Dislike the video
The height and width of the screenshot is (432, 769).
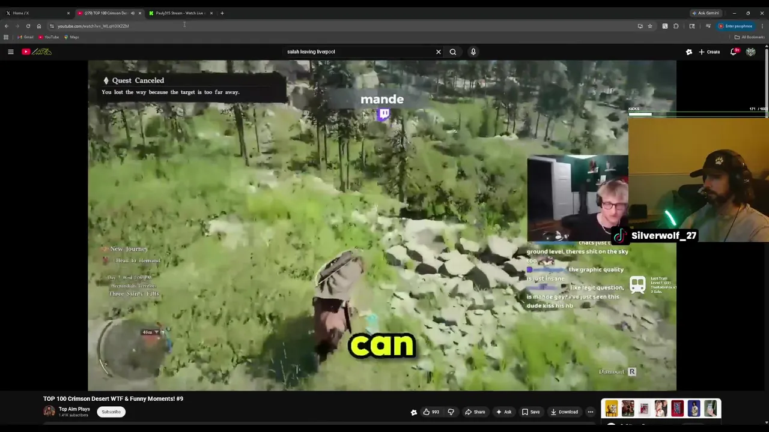(451, 412)
